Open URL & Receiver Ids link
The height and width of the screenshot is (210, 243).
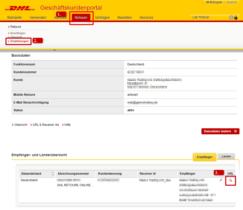pos(46,125)
